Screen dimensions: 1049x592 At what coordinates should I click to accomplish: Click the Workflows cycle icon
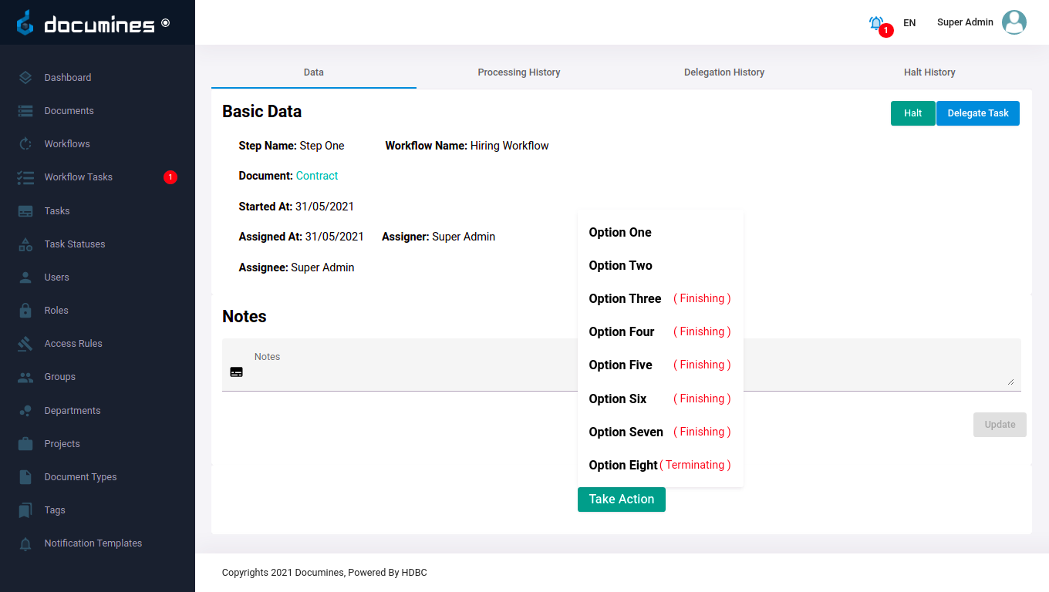pyautogui.click(x=25, y=144)
